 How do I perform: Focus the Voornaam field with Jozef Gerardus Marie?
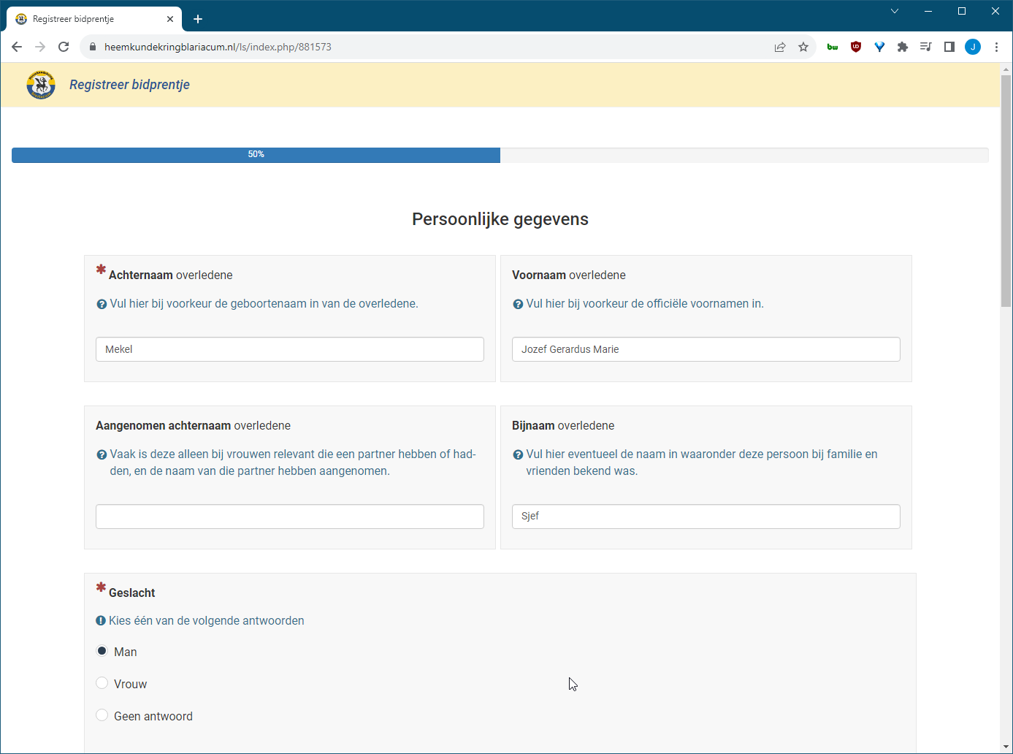click(706, 349)
